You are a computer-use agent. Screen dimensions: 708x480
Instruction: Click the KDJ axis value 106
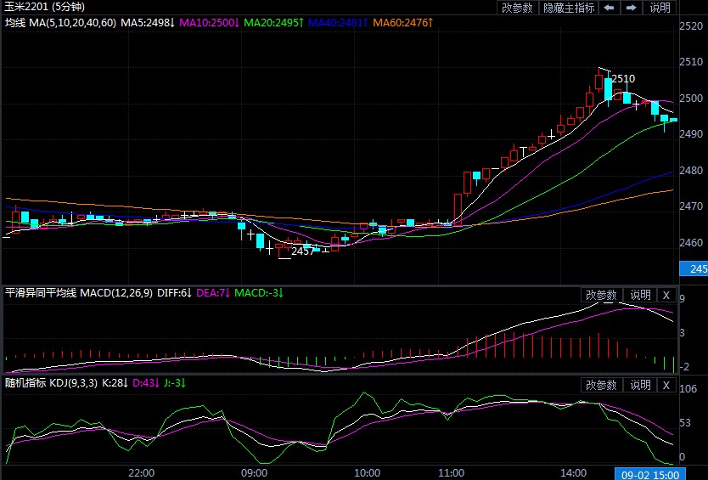688,389
